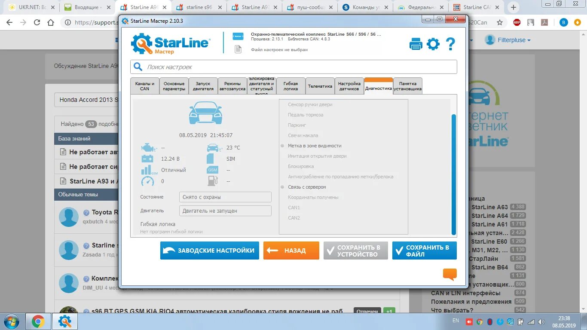Open Блокировка двигателя и статусный выход tab
This screenshot has width=587, height=330.
point(262,86)
